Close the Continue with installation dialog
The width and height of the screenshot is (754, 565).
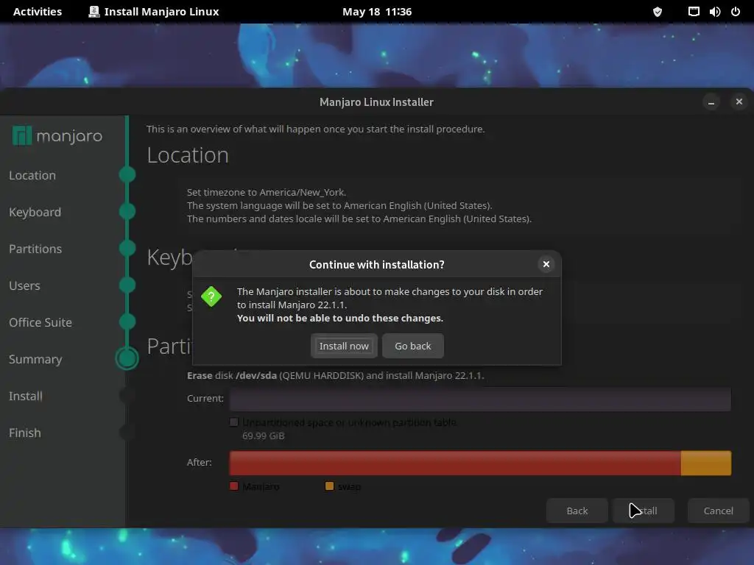pos(546,264)
